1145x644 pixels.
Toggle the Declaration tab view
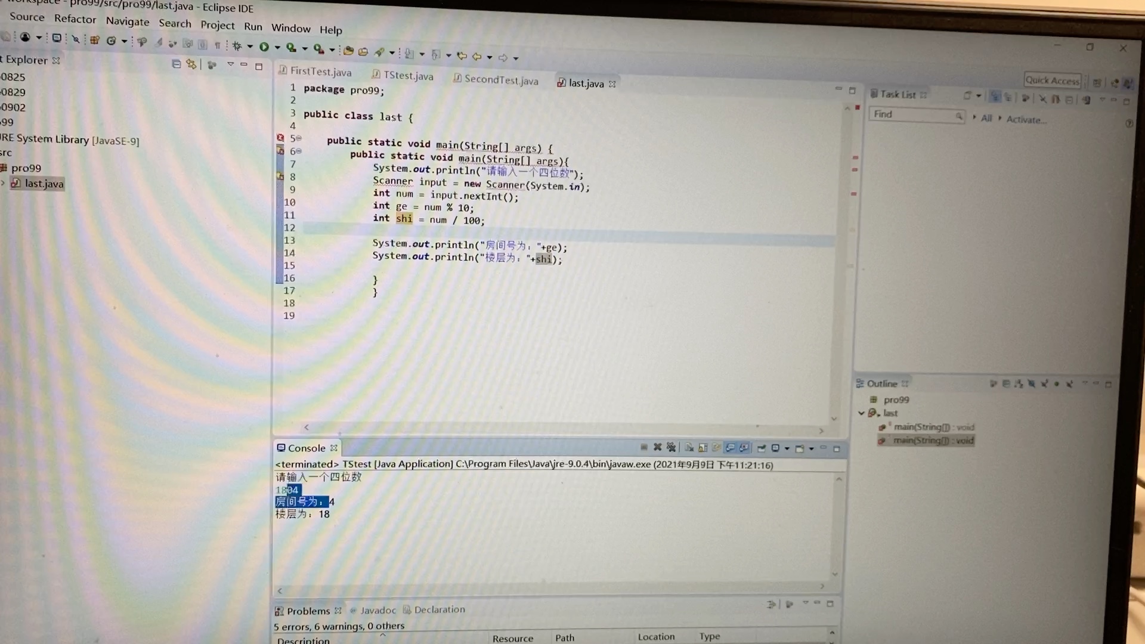(438, 609)
